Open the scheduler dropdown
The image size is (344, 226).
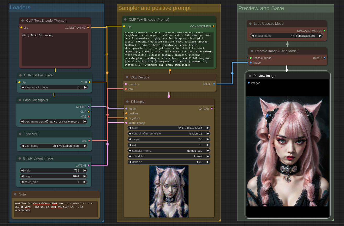(x=169, y=156)
